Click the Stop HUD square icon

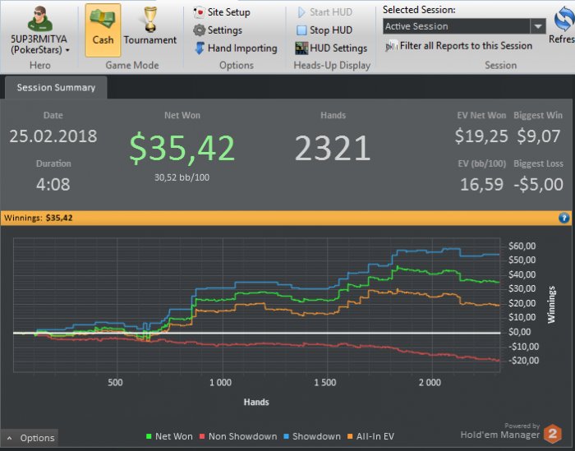point(301,30)
